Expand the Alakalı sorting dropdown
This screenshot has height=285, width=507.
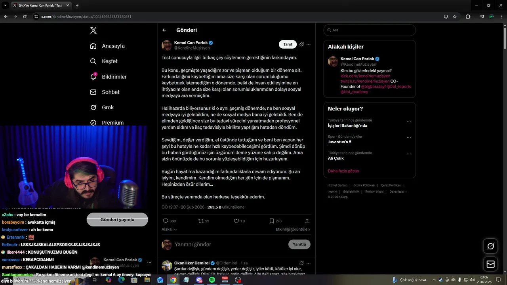(x=169, y=229)
